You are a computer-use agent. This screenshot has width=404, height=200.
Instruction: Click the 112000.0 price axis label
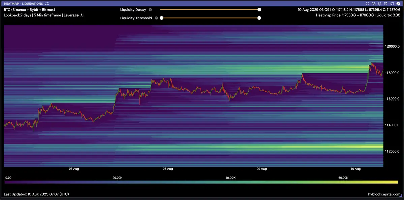point(392,151)
